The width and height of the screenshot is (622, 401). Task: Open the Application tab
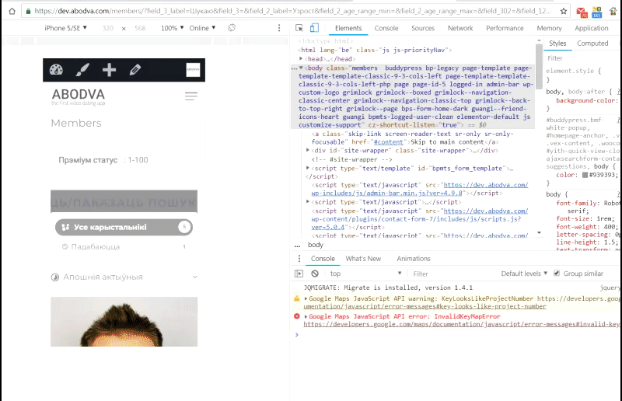click(x=592, y=28)
